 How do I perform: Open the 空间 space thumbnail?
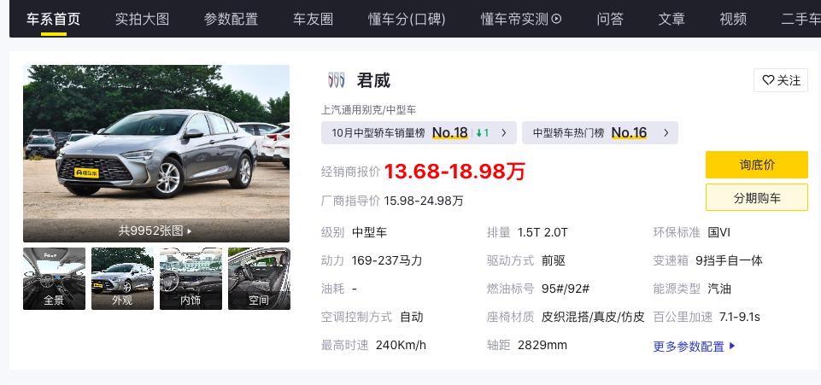click(x=259, y=278)
